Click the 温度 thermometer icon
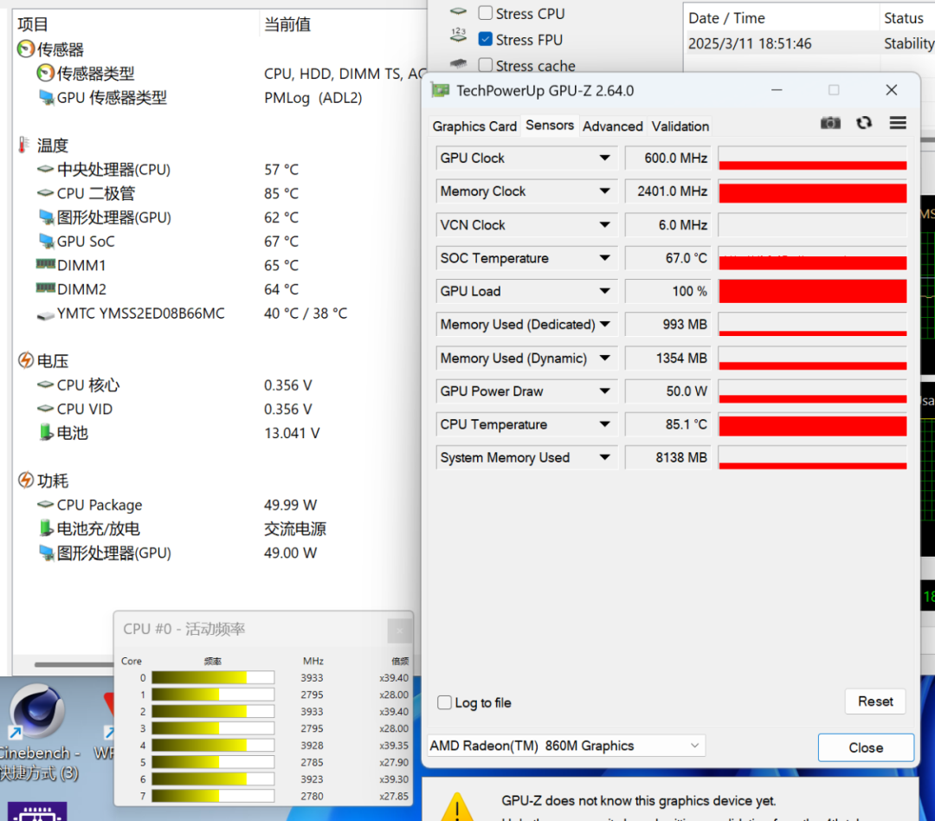The height and width of the screenshot is (821, 935). coord(23,145)
